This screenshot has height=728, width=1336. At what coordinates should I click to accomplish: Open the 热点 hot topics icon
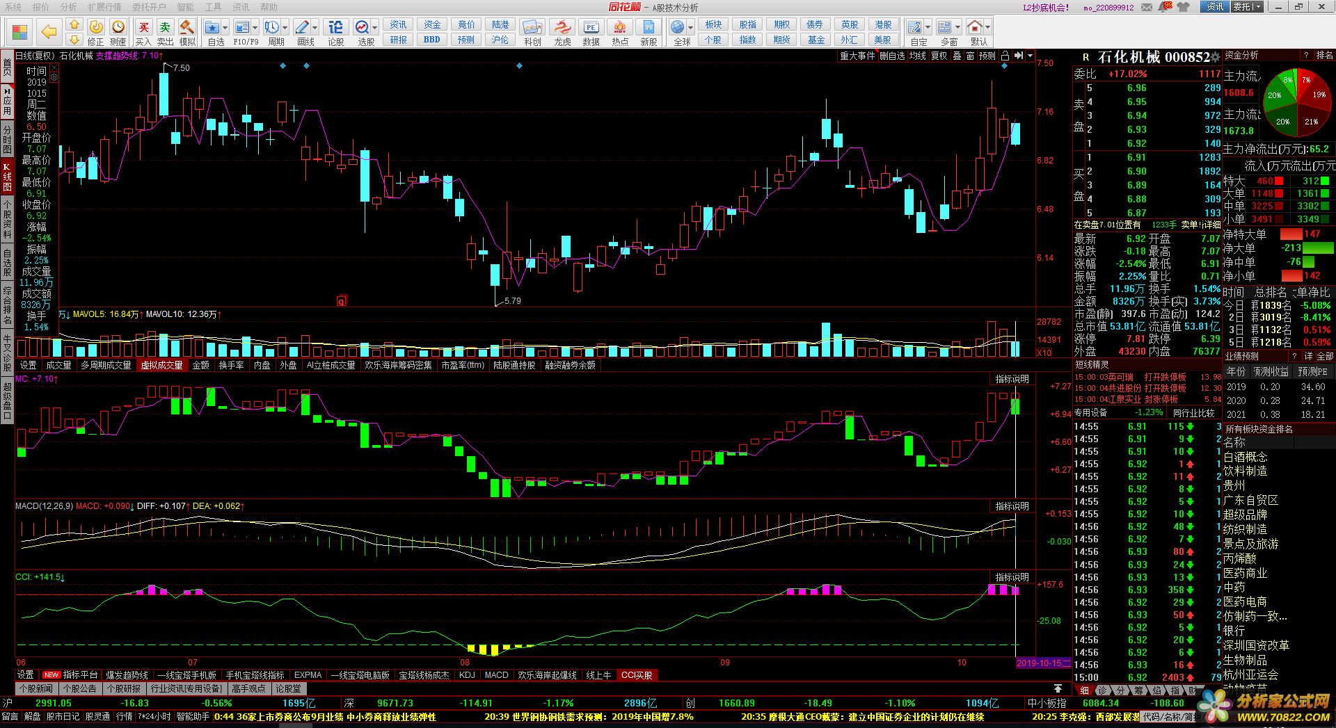pyautogui.click(x=619, y=27)
